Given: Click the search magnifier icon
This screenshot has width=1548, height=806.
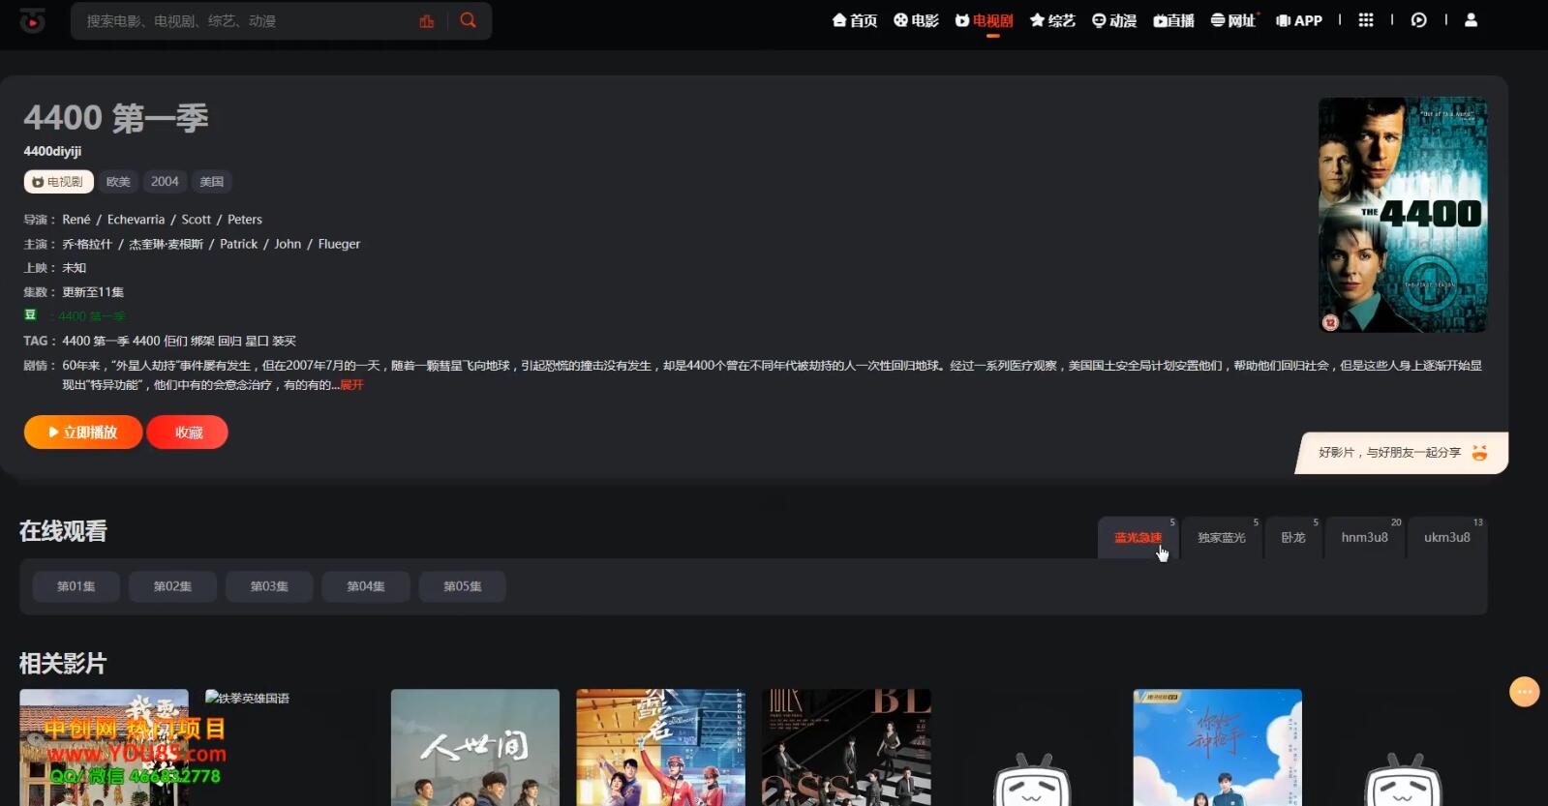Looking at the screenshot, I should tap(469, 20).
